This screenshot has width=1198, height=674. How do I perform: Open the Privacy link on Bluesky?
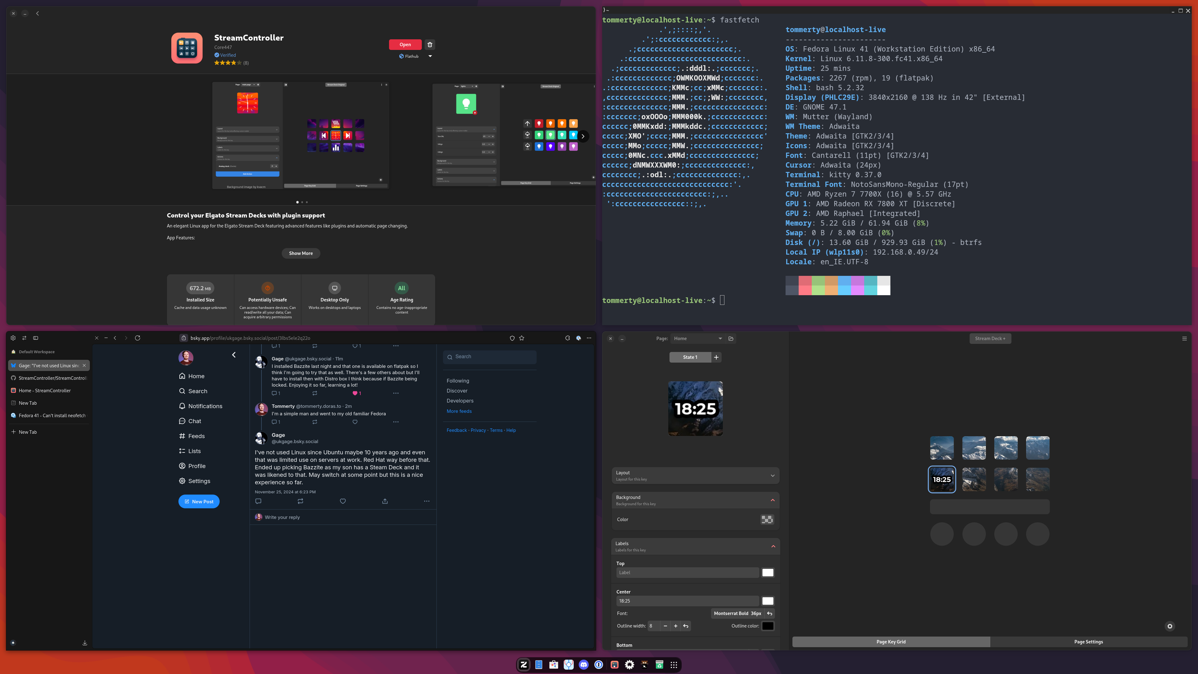point(478,430)
